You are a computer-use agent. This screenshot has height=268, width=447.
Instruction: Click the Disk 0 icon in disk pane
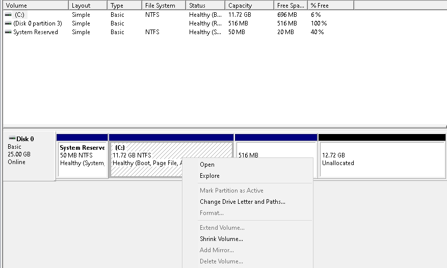[12, 139]
